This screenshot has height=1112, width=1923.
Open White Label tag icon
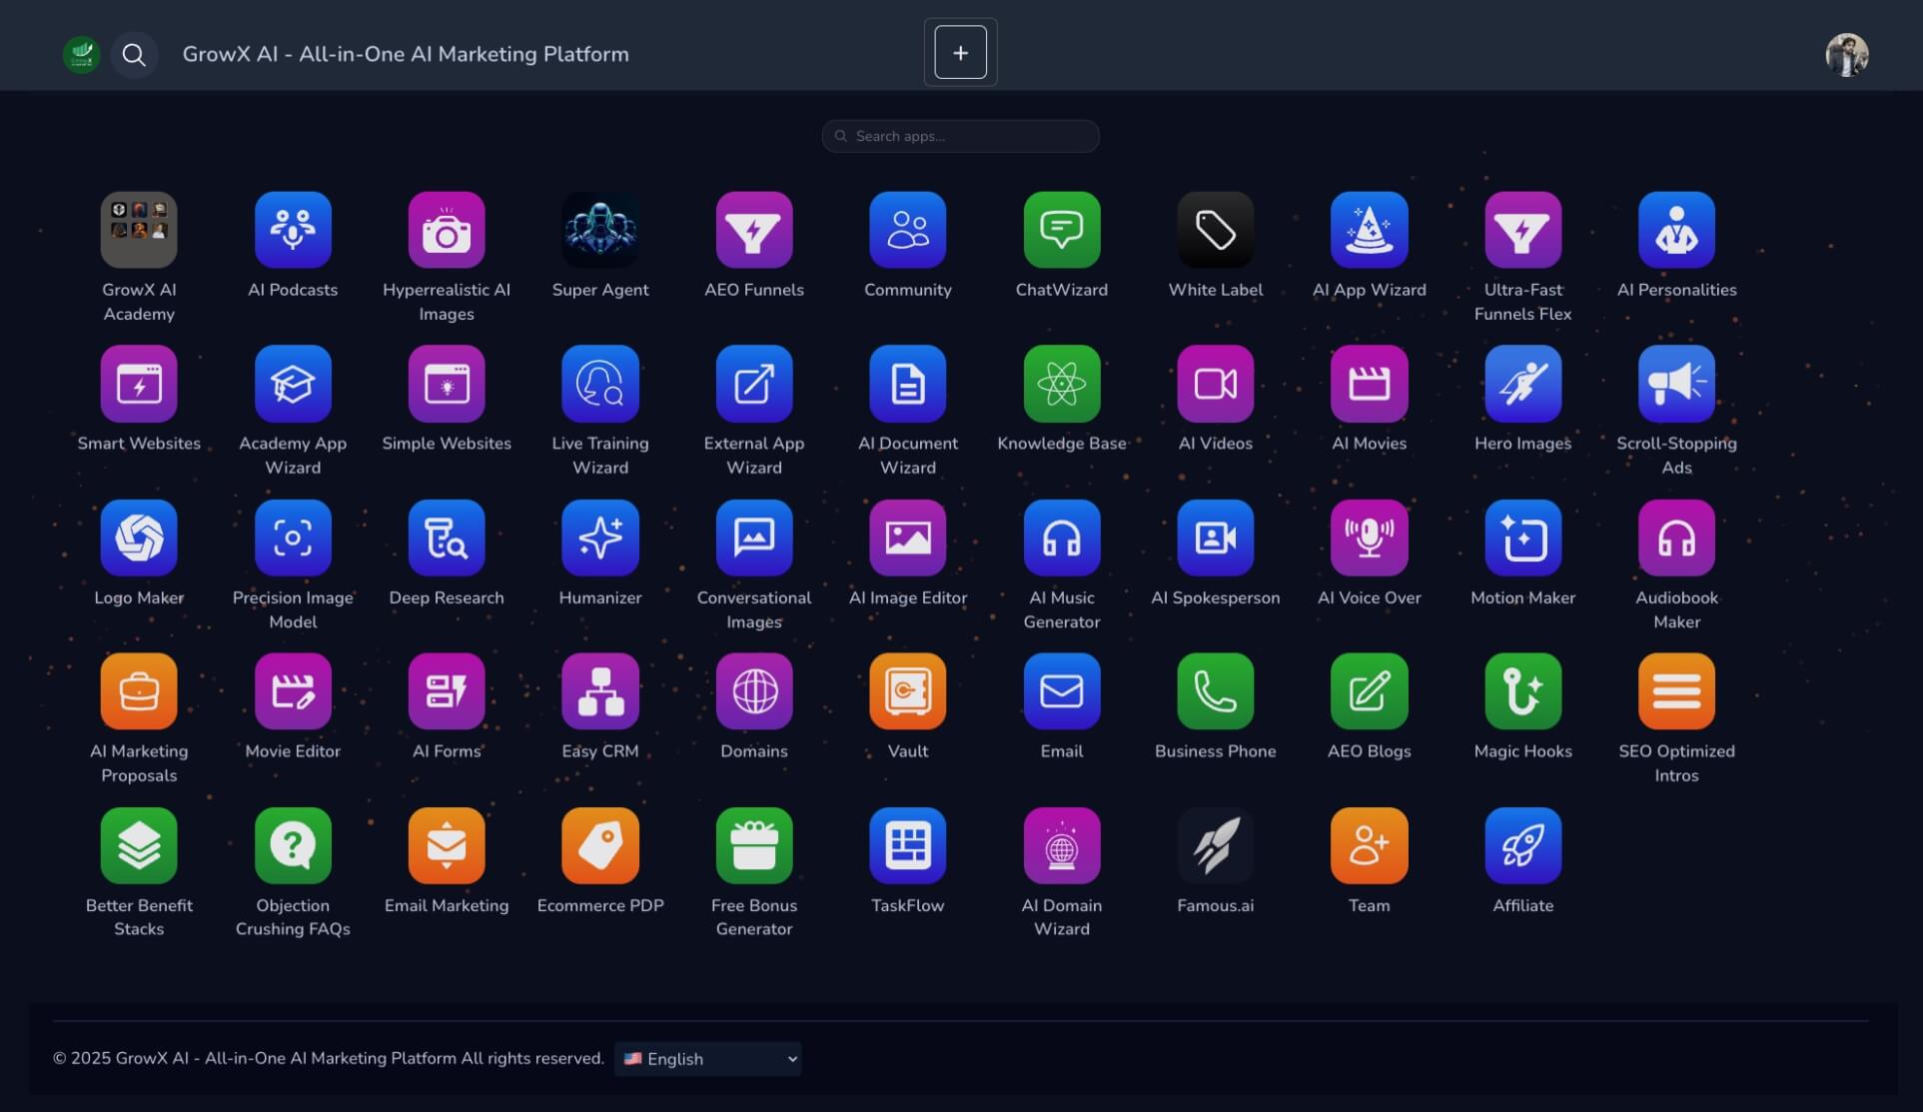click(x=1216, y=230)
